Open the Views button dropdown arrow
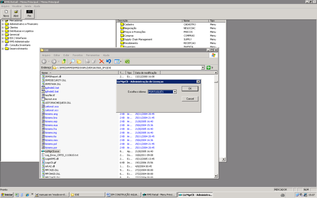Image resolution: width=317 pixels, height=198 pixels. (121, 62)
